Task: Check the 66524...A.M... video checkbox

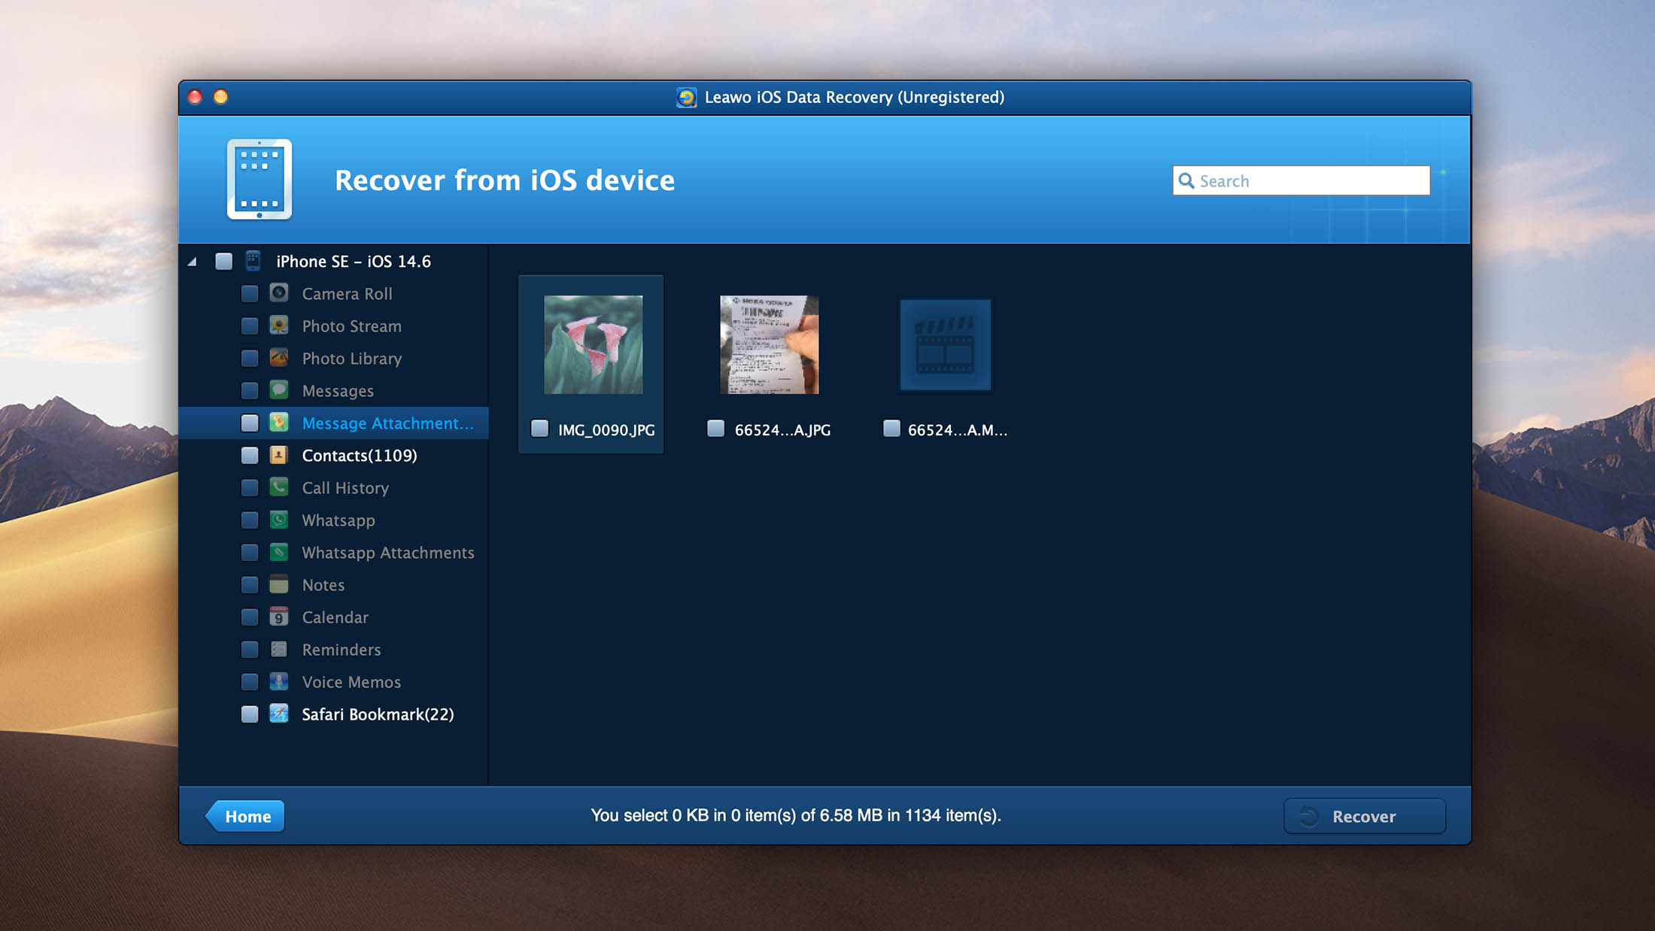Action: (x=891, y=429)
